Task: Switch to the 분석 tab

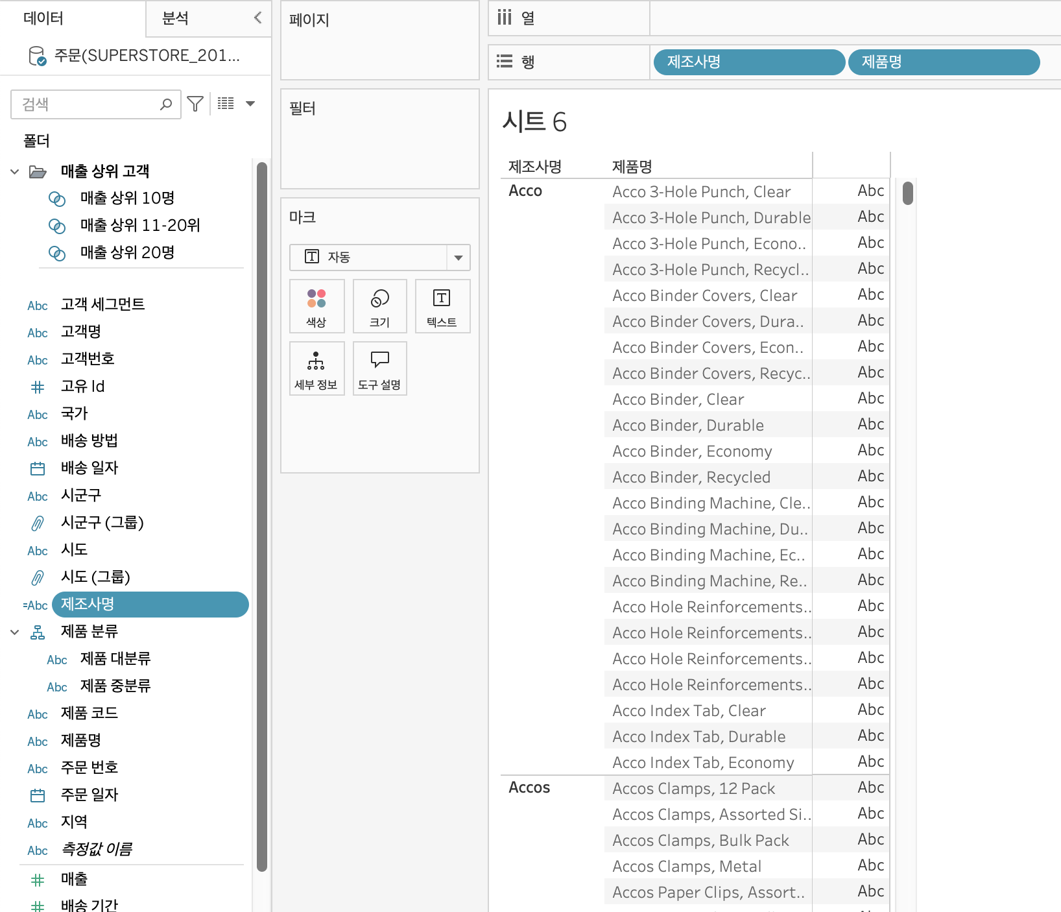Action: pos(175,18)
